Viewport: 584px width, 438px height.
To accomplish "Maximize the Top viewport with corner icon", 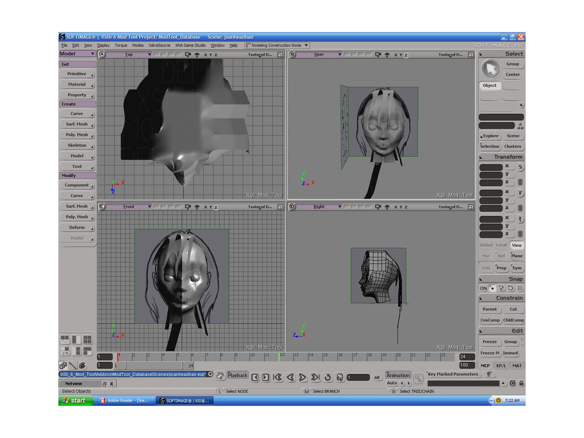I will tap(280, 54).
